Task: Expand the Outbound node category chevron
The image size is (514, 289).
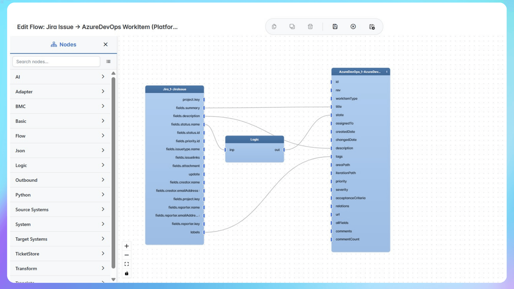Action: click(x=103, y=180)
